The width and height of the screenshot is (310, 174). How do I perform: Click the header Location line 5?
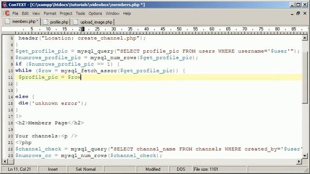pyautogui.click(x=82, y=38)
